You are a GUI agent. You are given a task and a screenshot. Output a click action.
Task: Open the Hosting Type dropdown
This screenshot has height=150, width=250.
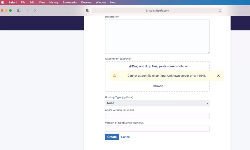(157, 103)
